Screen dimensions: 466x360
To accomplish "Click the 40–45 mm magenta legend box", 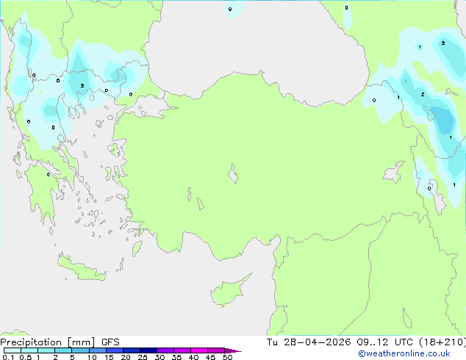I will tap(199, 350).
